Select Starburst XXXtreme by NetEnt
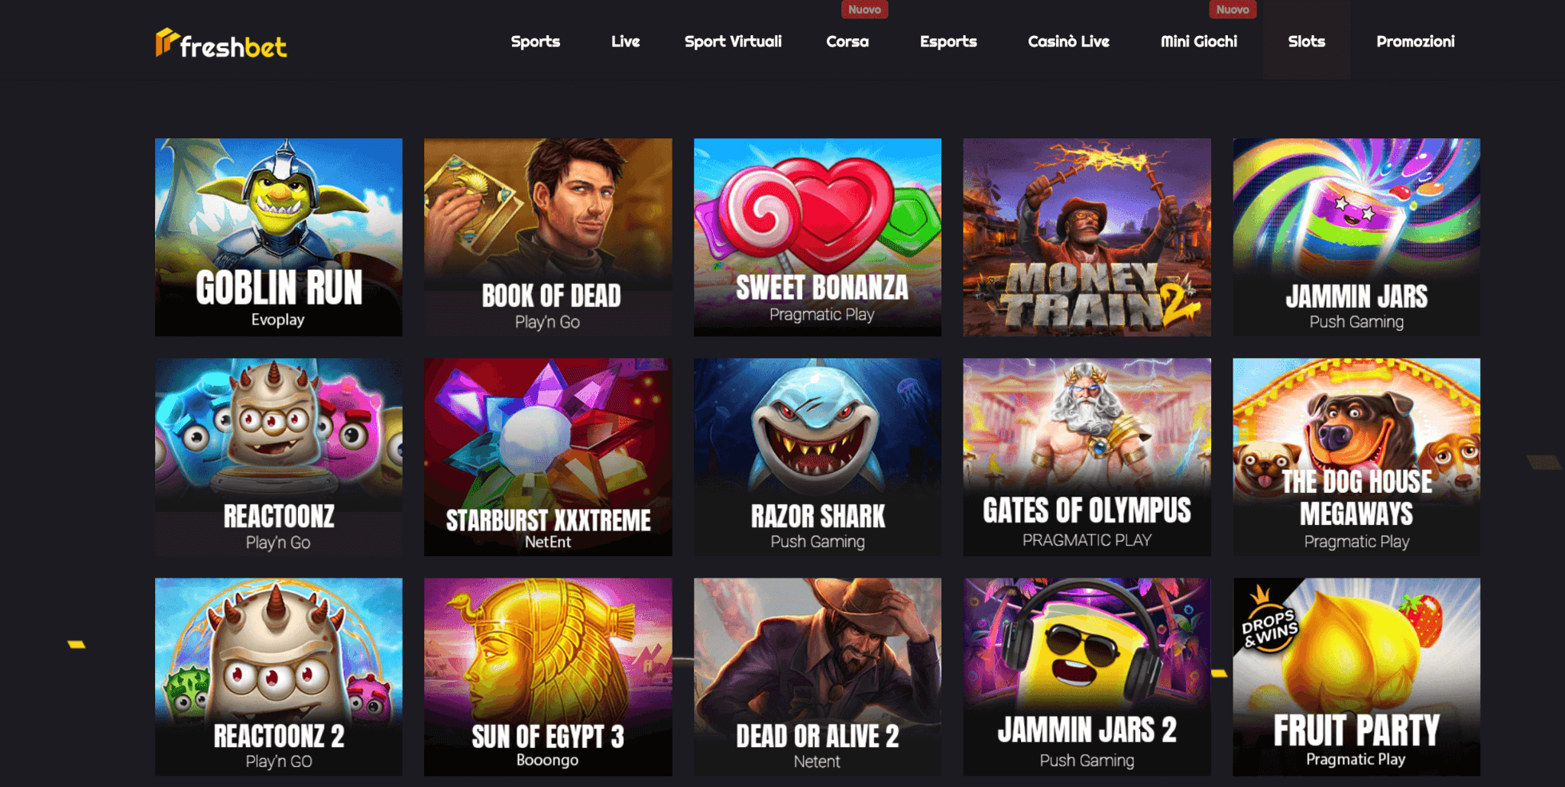 click(x=548, y=457)
